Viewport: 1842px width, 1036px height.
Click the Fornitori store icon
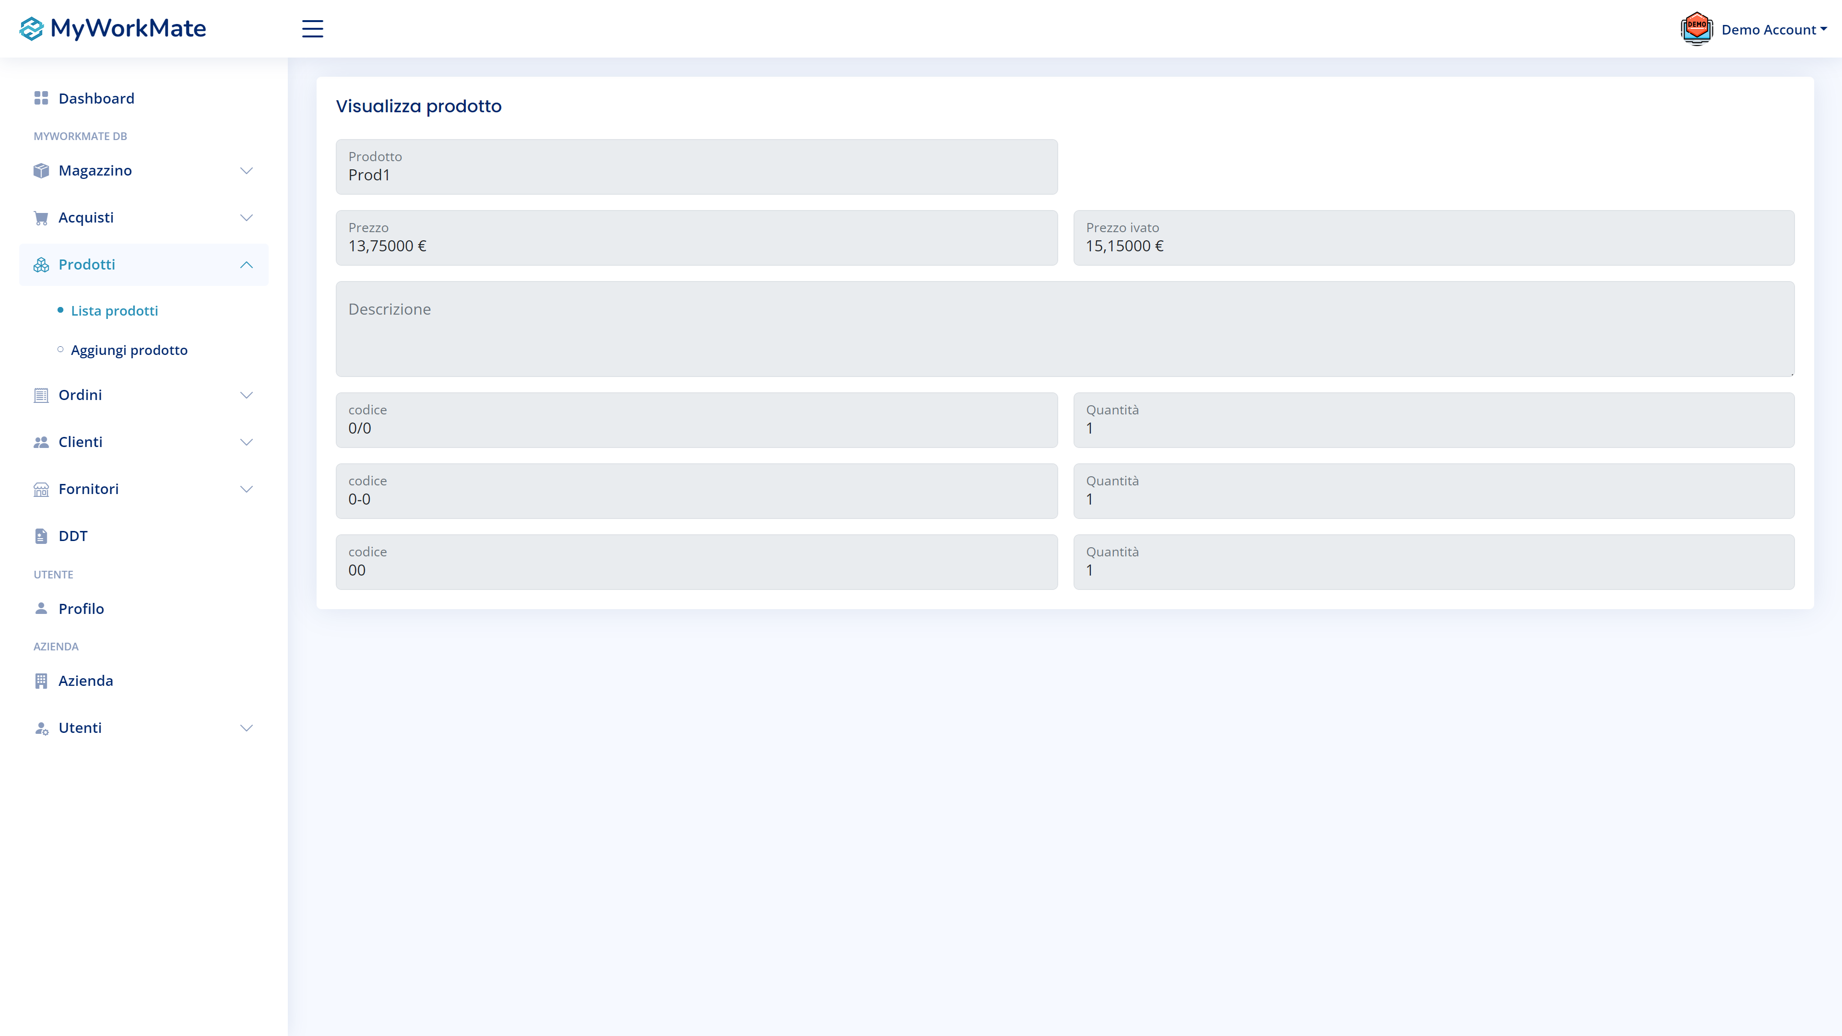41,489
